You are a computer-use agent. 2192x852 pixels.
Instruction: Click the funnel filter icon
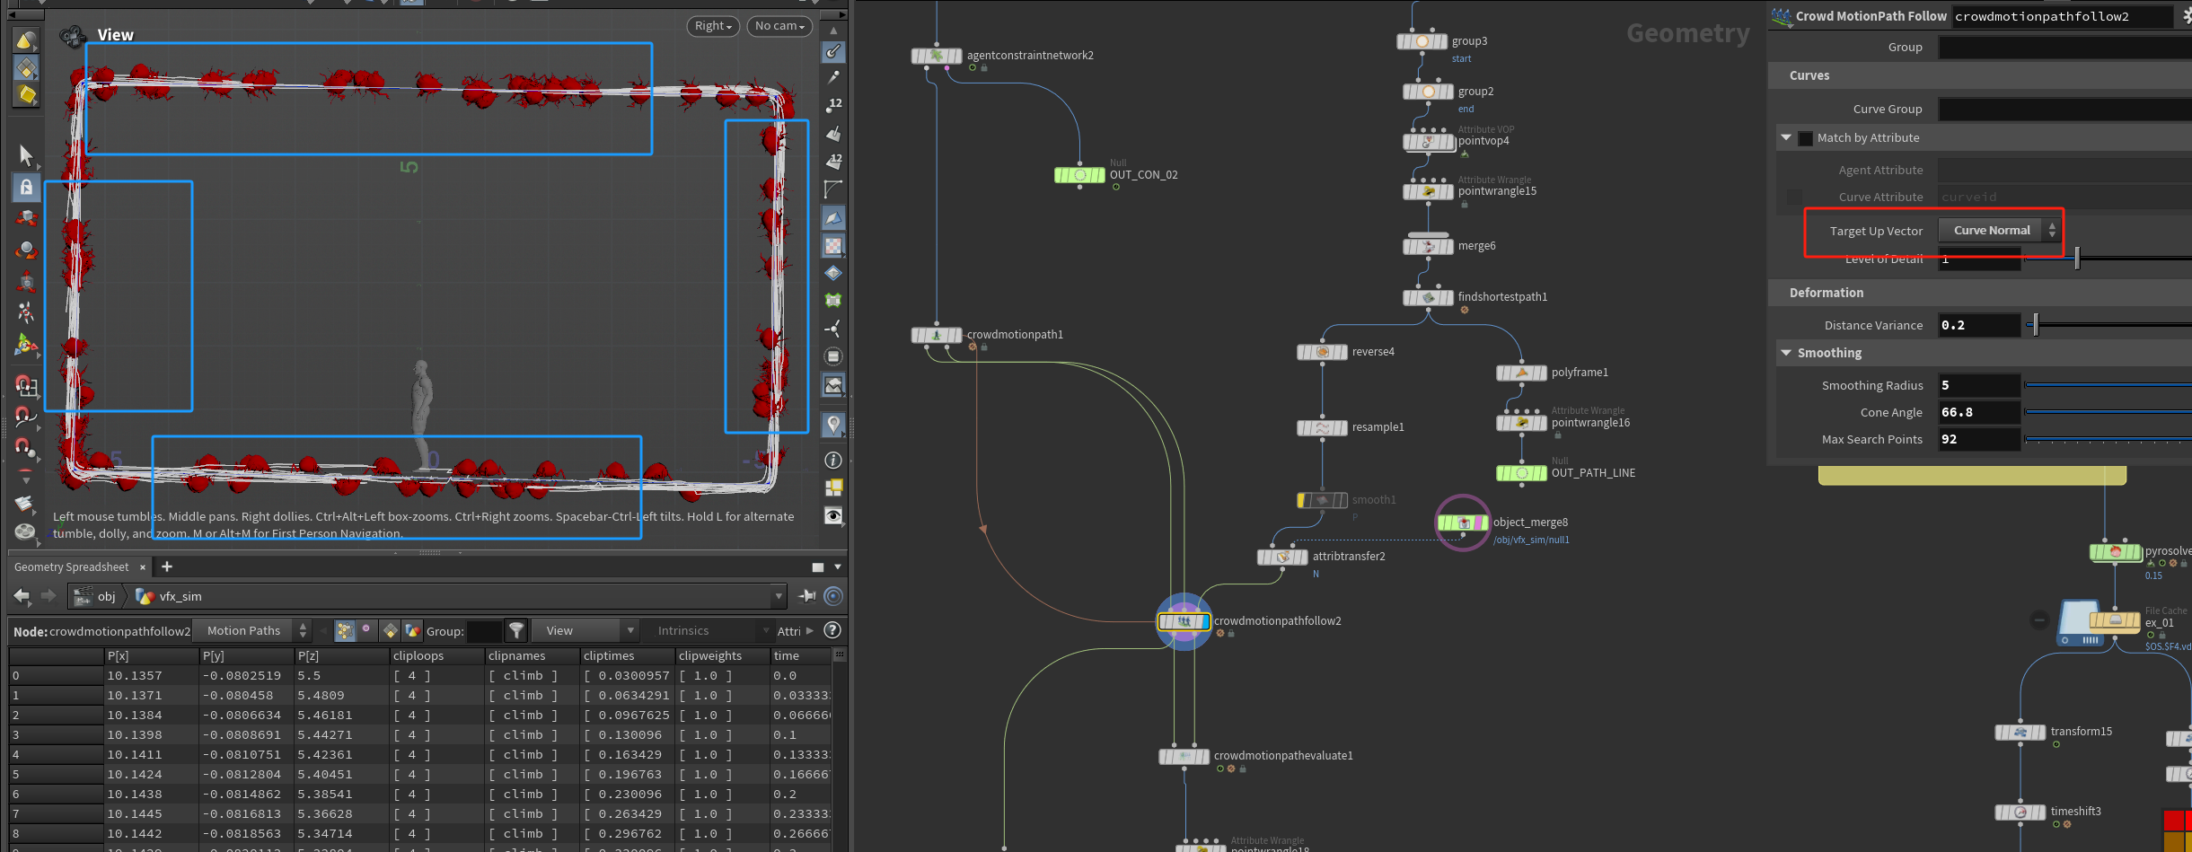coord(516,631)
